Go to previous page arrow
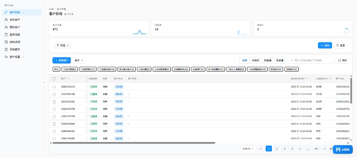 pyautogui.click(x=261, y=149)
